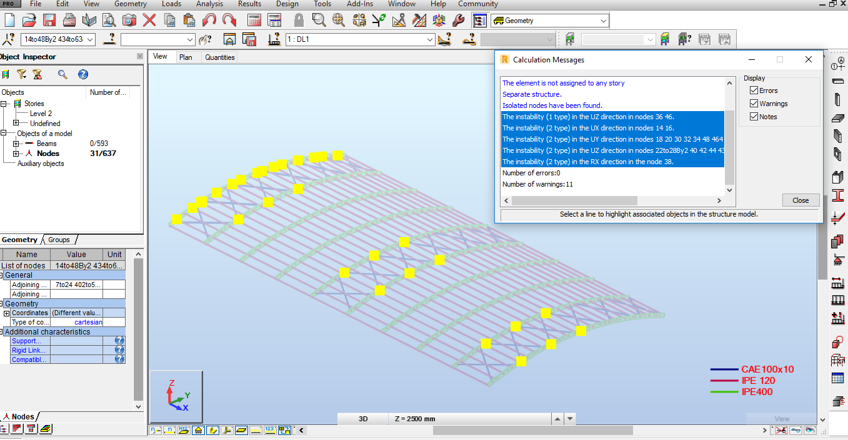
Task: Expand the Undefined stories node
Action: [16, 123]
